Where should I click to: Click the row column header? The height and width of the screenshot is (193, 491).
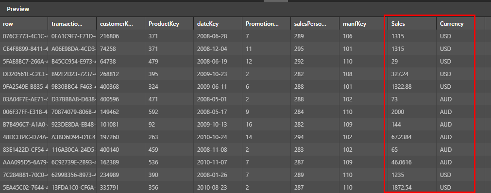(x=24, y=24)
